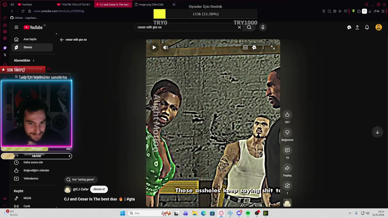Viewport: 388px width, 218px height.
Task: Search suggested 'racing game' chip
Action: coord(81,180)
